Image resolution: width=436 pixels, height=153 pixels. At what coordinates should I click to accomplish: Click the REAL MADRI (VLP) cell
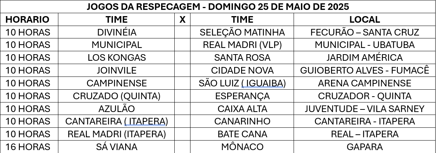(242, 45)
